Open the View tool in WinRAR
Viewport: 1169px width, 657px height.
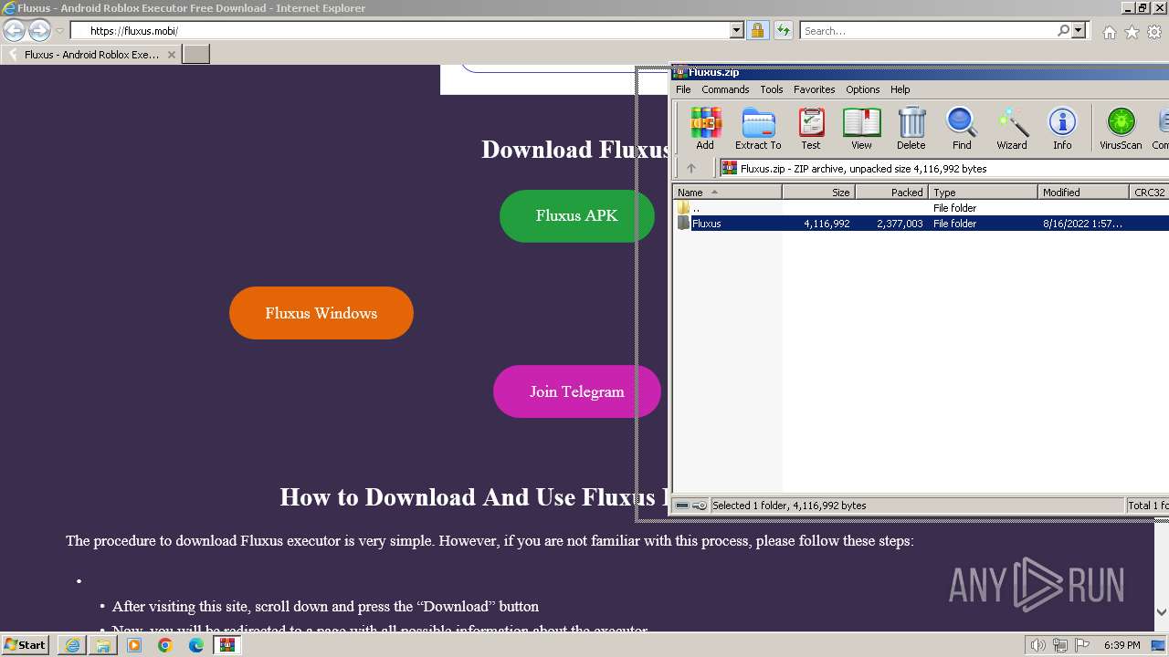[861, 128]
